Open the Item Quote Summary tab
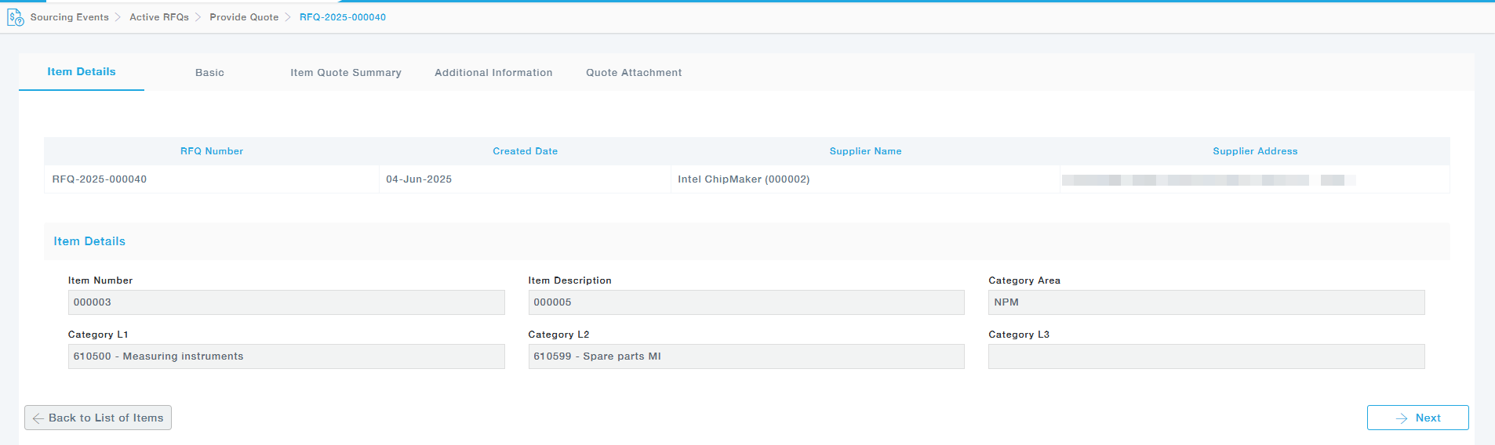The image size is (1495, 445). click(346, 73)
